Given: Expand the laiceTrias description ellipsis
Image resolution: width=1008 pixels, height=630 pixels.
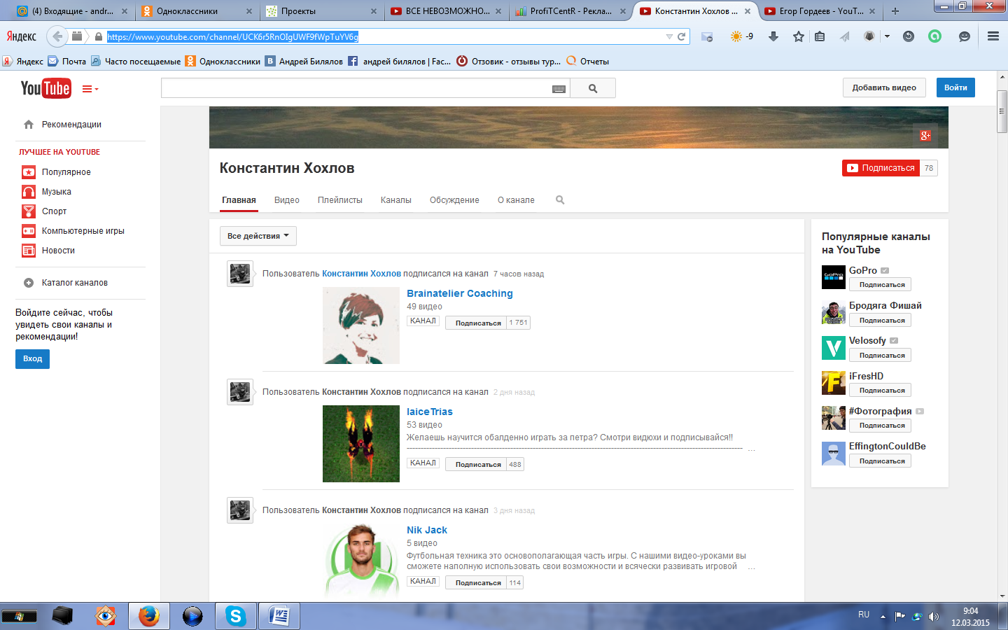Looking at the screenshot, I should [x=751, y=449].
